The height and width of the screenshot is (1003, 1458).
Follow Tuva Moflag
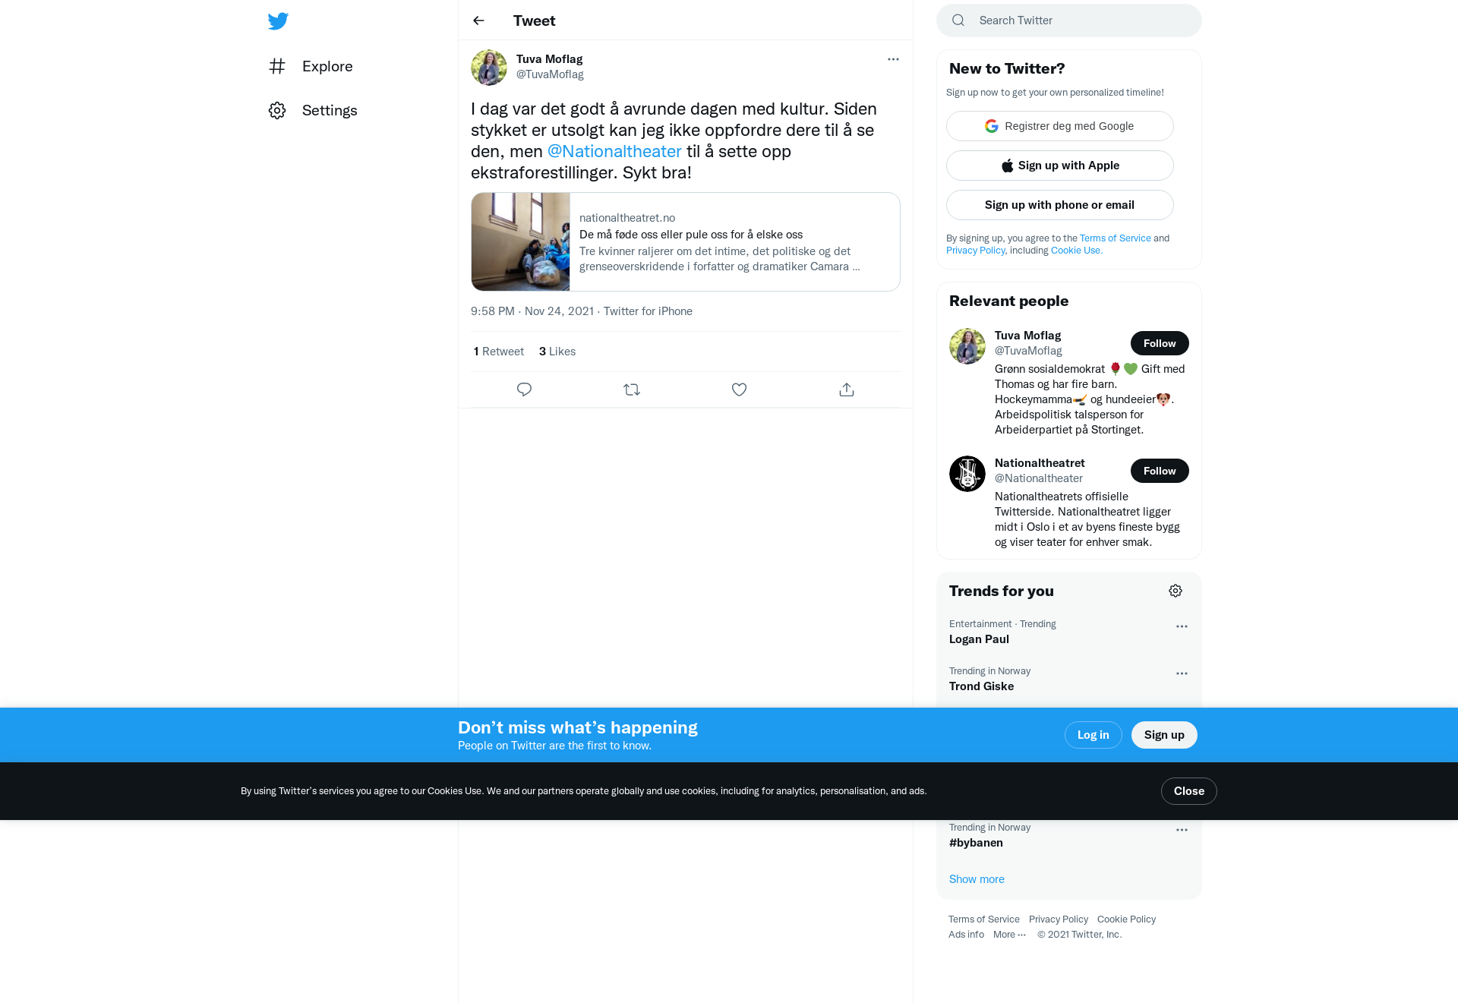click(1160, 343)
